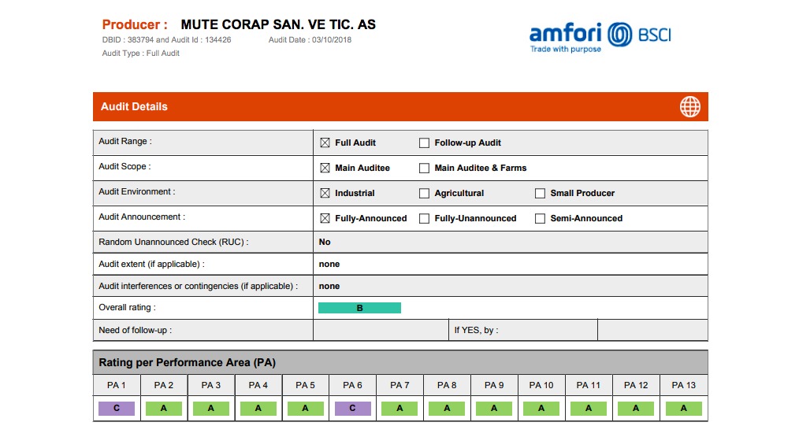This screenshot has height=426, width=799.
Task: Click the Audit Details section header
Action: (x=135, y=107)
